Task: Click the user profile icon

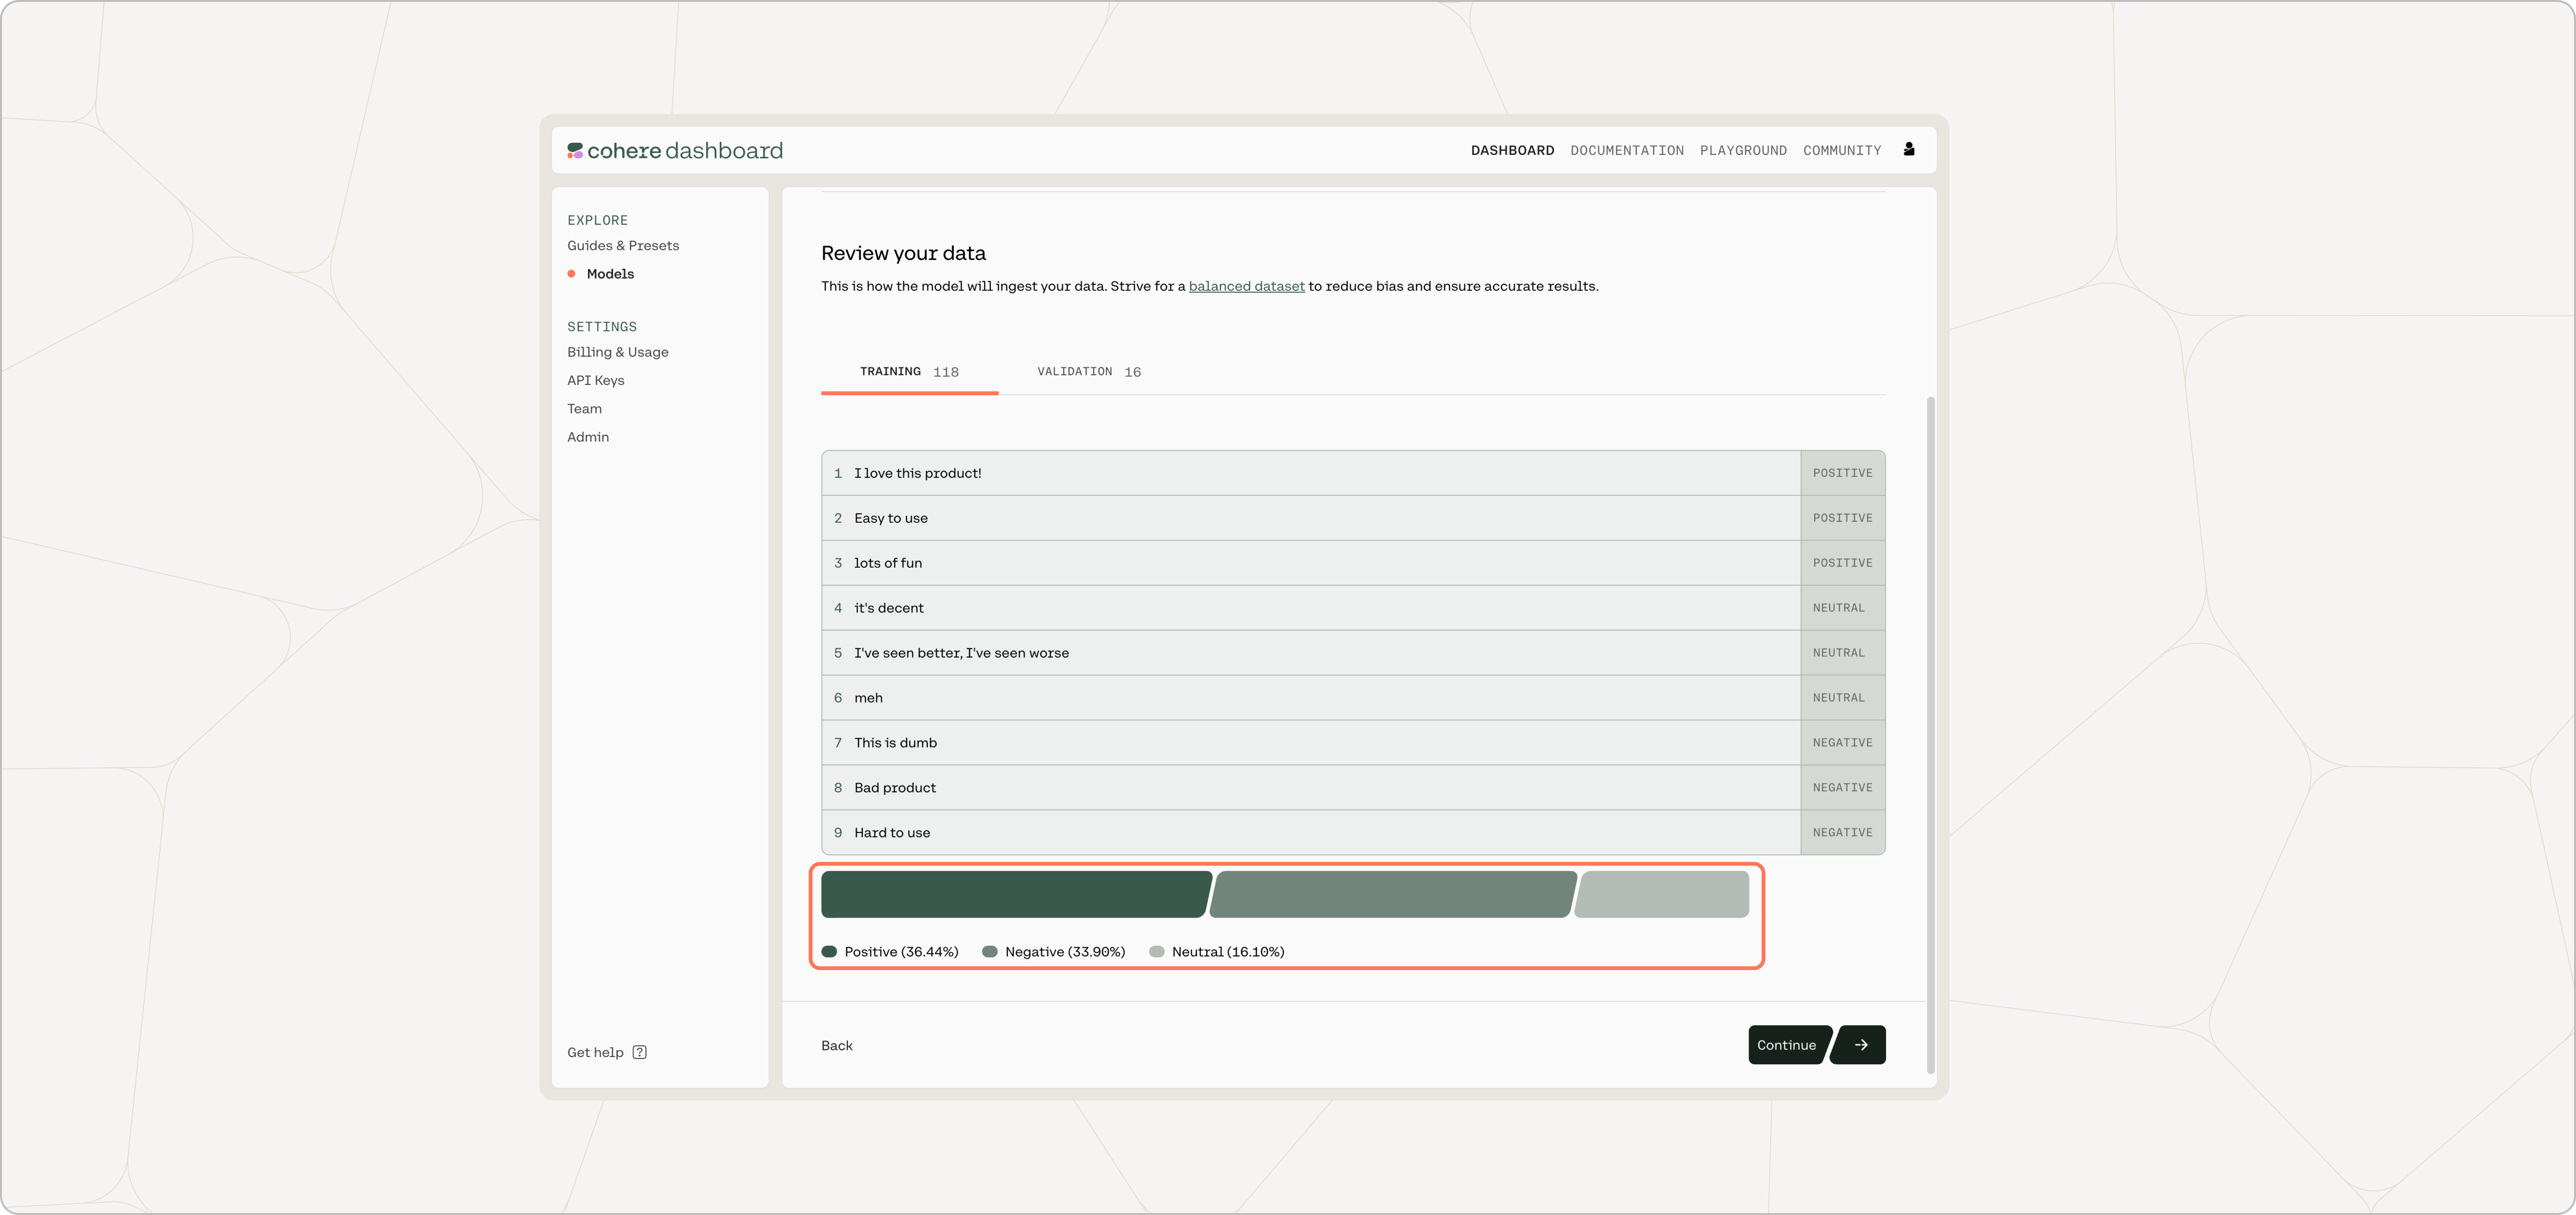Action: 1909,149
